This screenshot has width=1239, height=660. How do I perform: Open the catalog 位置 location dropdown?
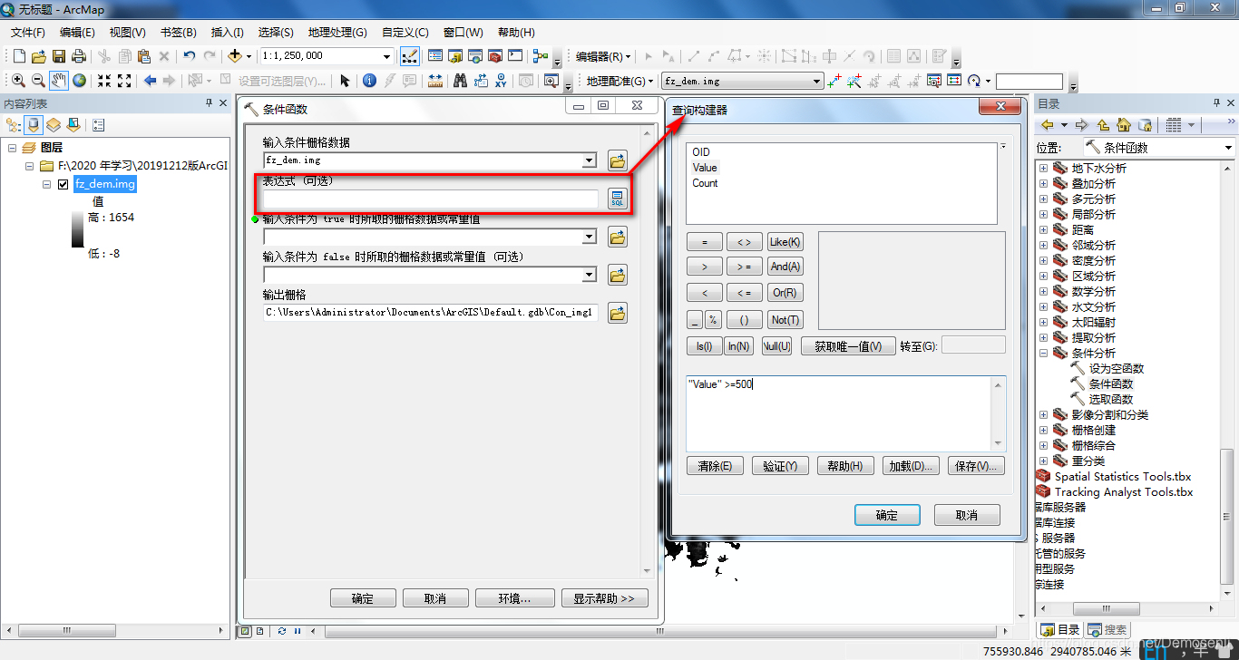(x=1229, y=148)
